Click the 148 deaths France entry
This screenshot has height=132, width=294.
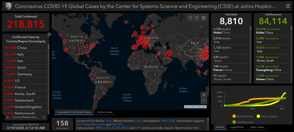pos(231,68)
